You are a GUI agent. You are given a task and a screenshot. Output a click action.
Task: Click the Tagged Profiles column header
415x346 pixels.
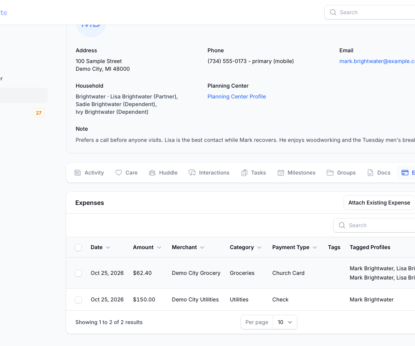[370, 247]
